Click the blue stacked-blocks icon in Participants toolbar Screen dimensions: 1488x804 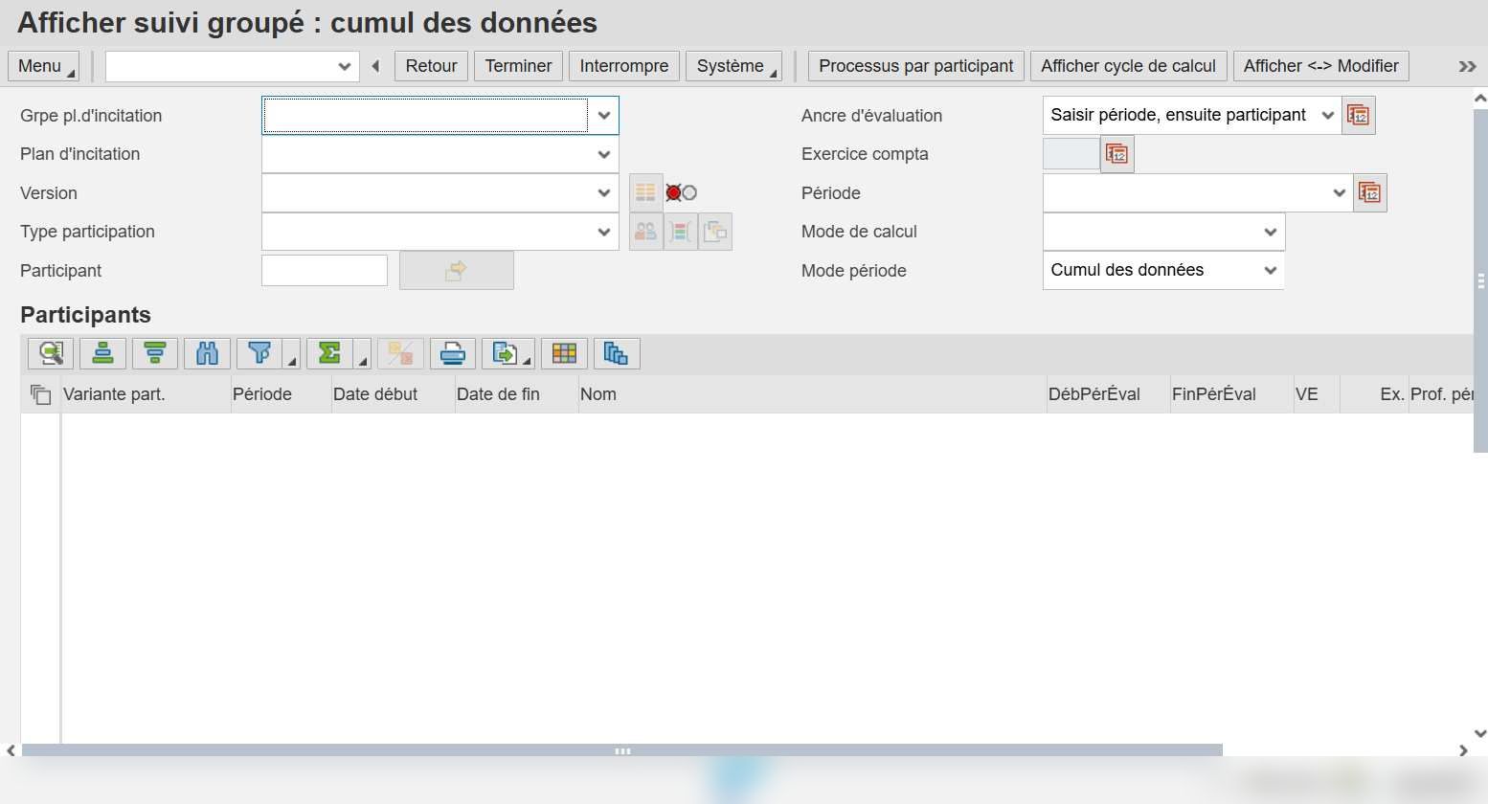click(x=617, y=354)
